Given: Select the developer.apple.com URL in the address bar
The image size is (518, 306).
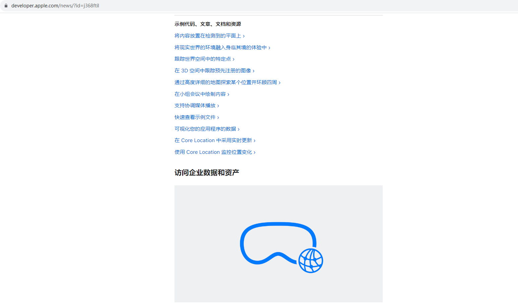Looking at the screenshot, I should point(55,6).
